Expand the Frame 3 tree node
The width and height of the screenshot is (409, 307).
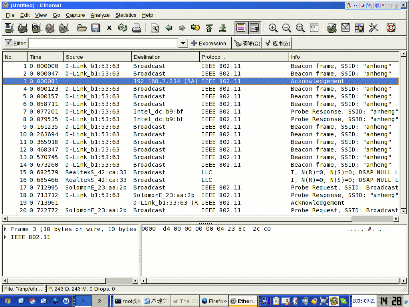6,229
